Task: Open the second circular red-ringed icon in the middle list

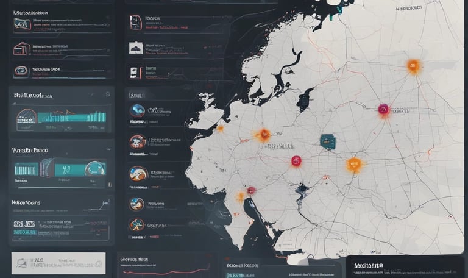Action: 138,142
